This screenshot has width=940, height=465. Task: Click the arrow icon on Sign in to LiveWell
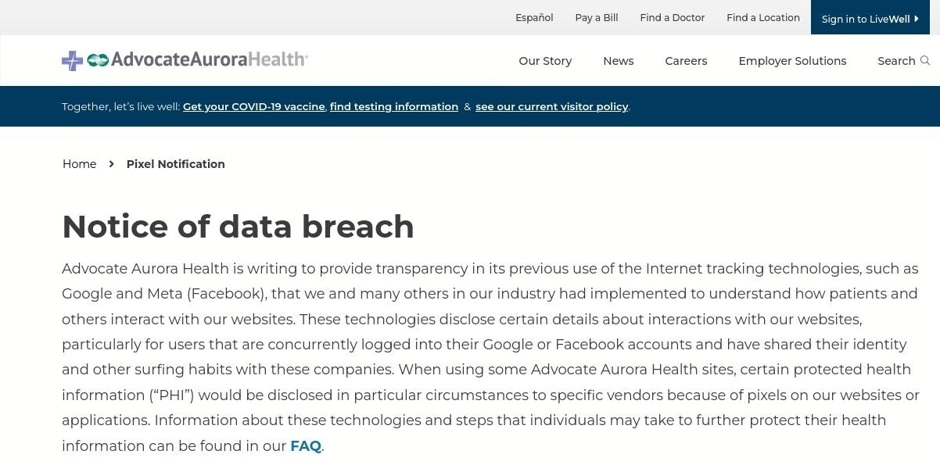click(x=917, y=19)
